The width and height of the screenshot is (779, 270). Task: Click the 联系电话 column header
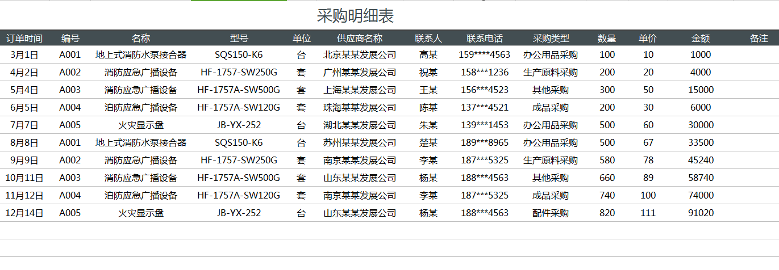pos(485,39)
